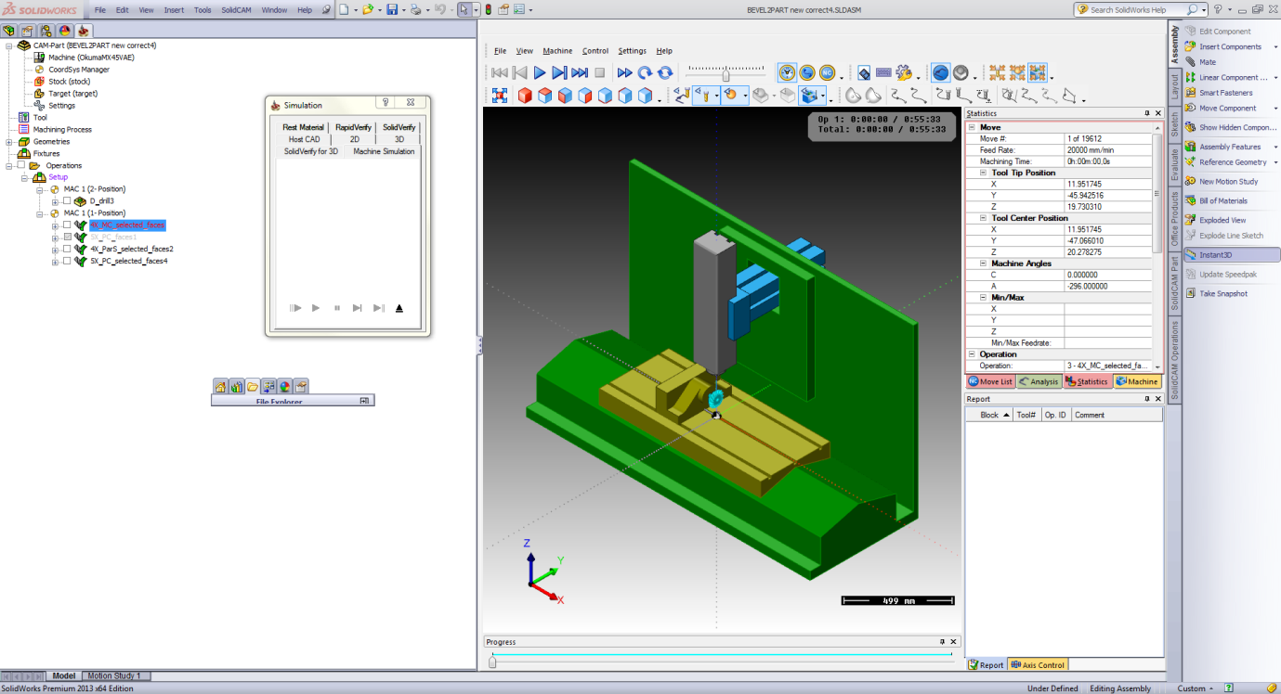Click the keyboard-shaped toolbar icon
1281x694 pixels.
883,72
